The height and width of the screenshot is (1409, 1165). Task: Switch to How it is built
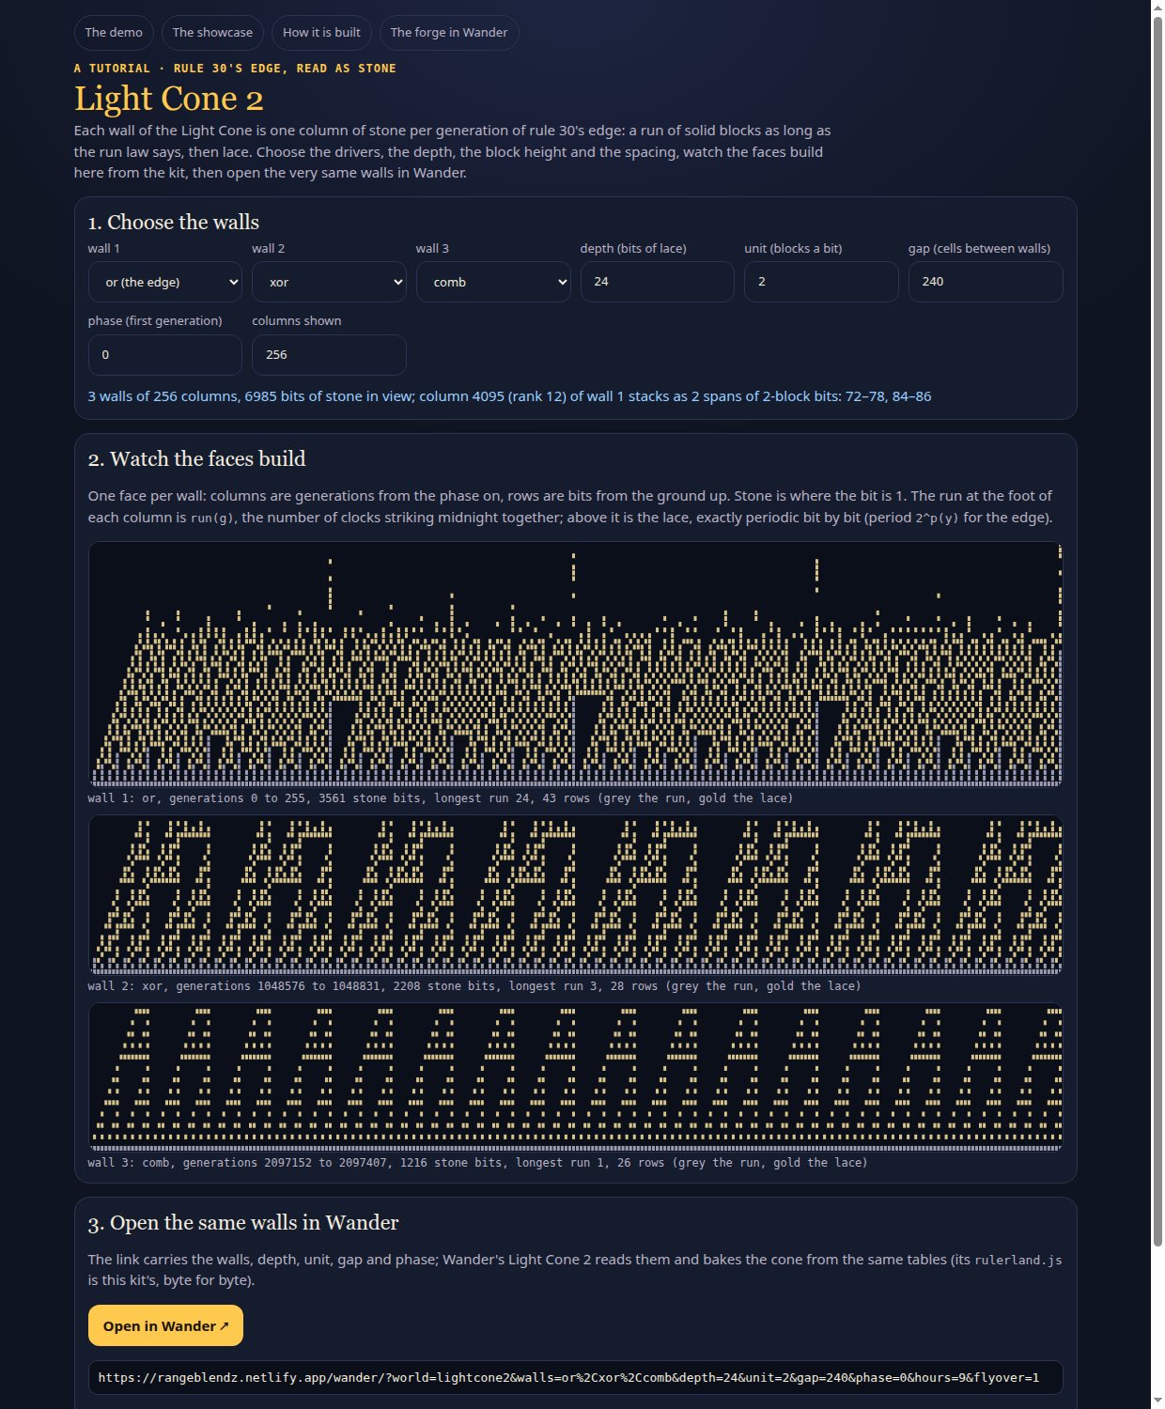[321, 32]
